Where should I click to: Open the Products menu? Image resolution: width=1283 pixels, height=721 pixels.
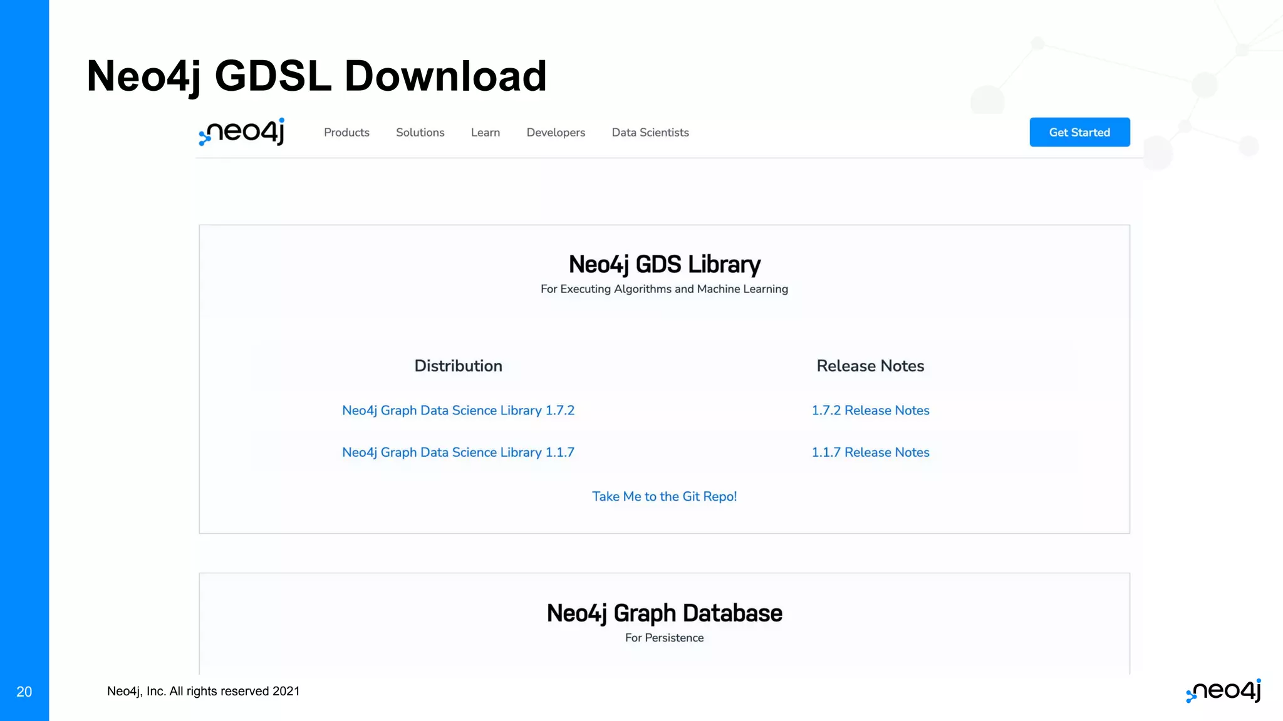click(x=346, y=133)
